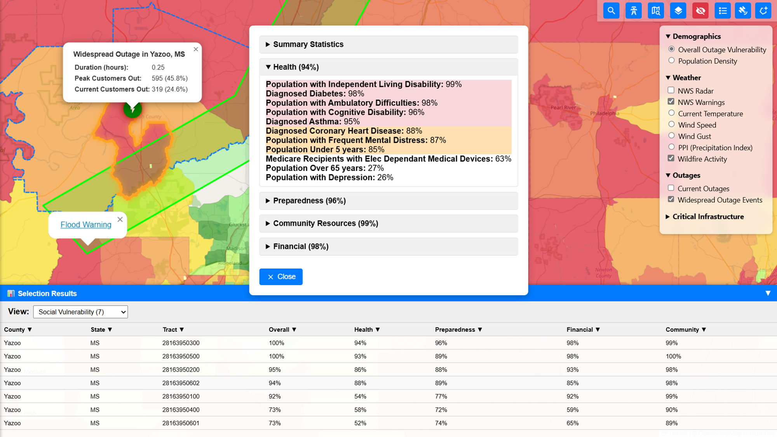Select tract 28163950200 row
Image resolution: width=777 pixels, height=437 pixels.
(x=388, y=369)
